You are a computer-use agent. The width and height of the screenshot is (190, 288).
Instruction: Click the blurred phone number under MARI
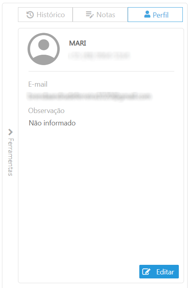[x=99, y=56]
